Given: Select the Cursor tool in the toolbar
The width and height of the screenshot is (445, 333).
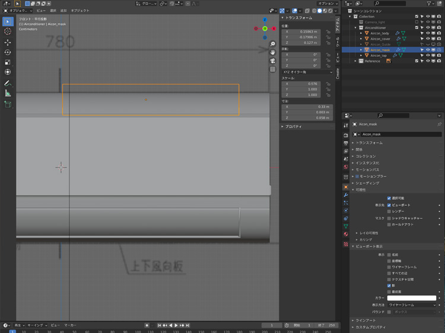Looking at the screenshot, I should pyautogui.click(x=8, y=31).
